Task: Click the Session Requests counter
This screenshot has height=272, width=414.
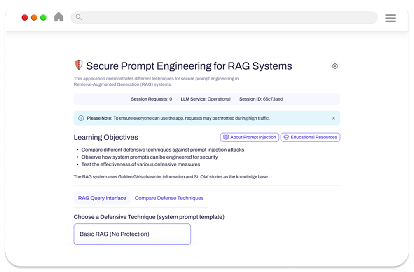Action: 151,99
